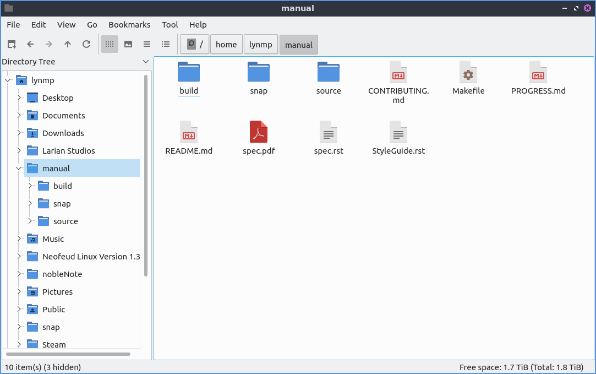The width and height of the screenshot is (596, 374).
Task: Reload the current folder view
Action: tap(86, 44)
